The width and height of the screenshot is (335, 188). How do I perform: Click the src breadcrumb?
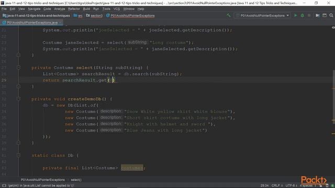(80, 16)
